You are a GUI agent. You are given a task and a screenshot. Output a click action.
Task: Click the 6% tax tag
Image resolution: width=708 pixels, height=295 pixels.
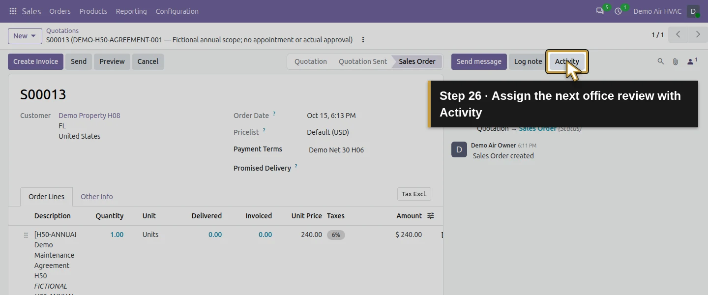(x=336, y=235)
